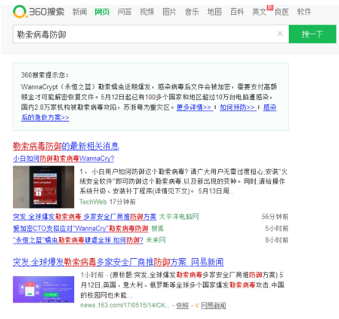339x319 pixels.
Task: Select the 图片 tab
Action: [169, 12]
